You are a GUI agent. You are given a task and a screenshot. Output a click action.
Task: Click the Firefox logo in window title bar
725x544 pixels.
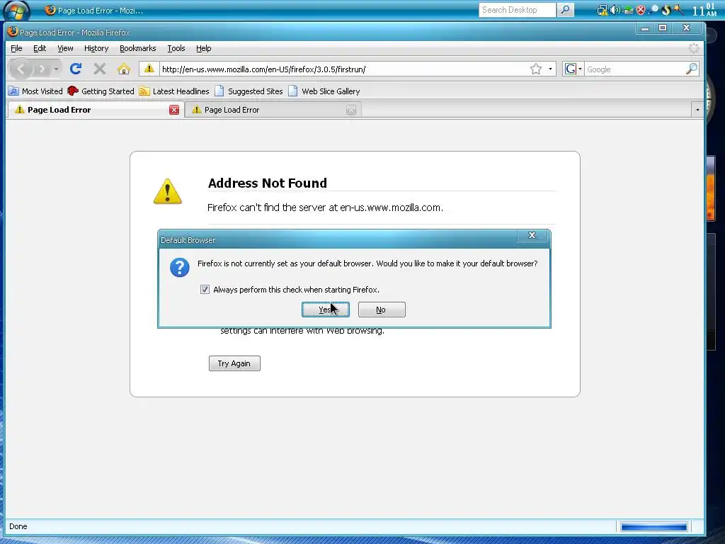pos(13,31)
